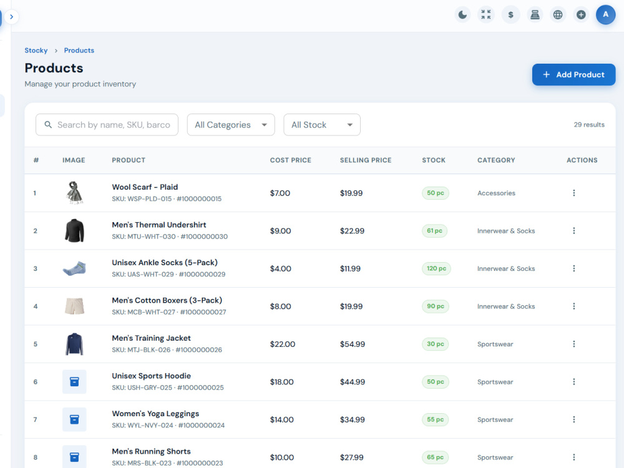This screenshot has width=624, height=468.
Task: Click the SELLING PRICE column header
Action: point(366,160)
